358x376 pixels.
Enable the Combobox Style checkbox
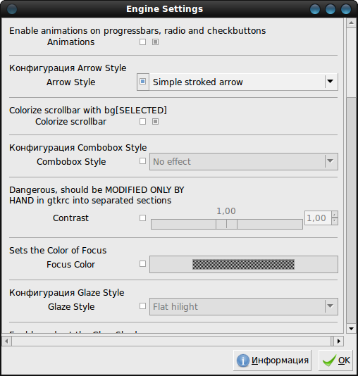142,161
